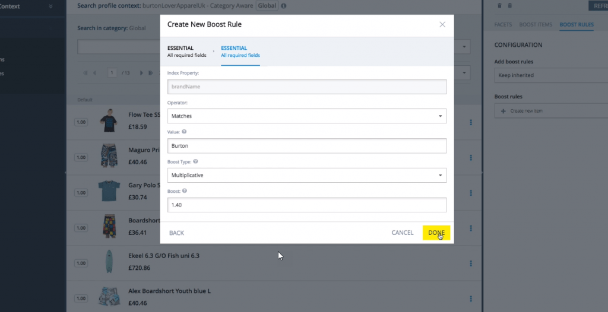Click the help icon next to Value
Image resolution: width=608 pixels, height=312 pixels.
(x=184, y=132)
